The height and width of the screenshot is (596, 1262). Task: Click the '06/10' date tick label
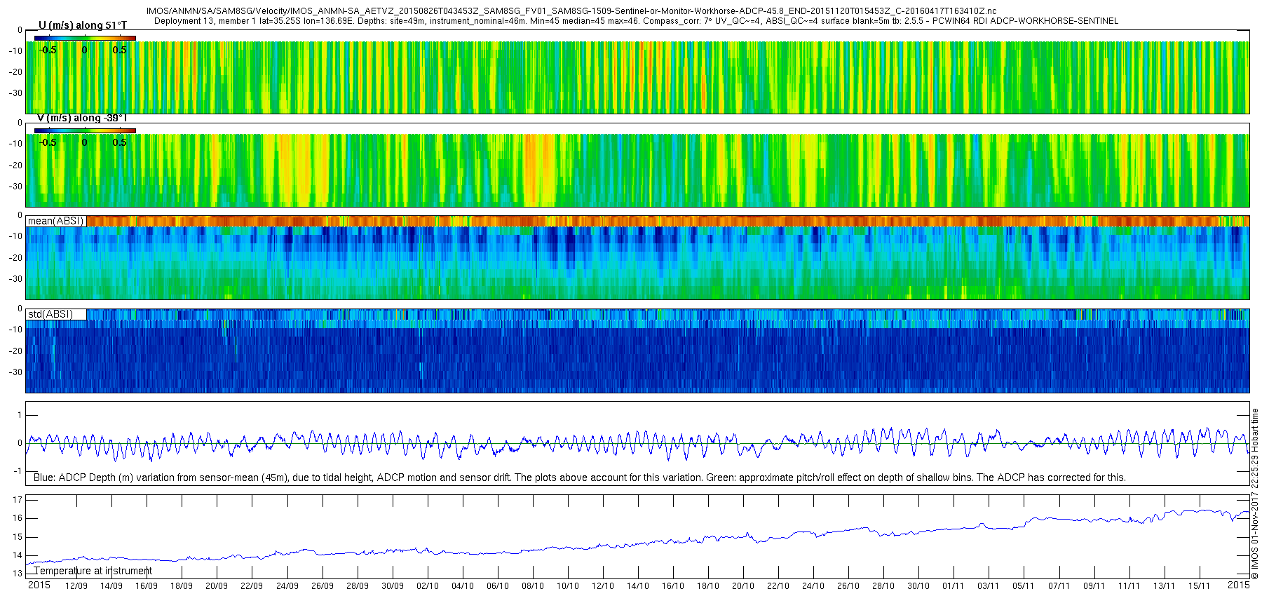(497, 586)
